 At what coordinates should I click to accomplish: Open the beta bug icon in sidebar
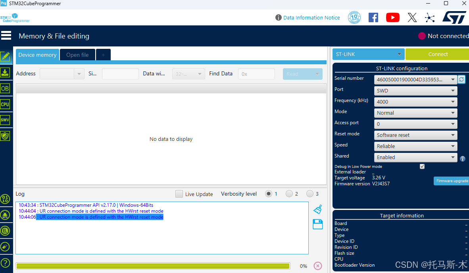[5, 215]
